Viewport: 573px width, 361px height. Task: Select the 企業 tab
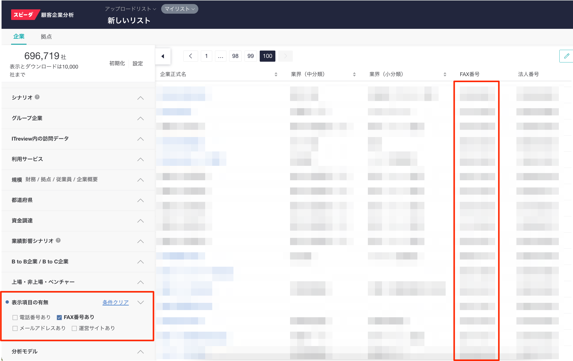tap(19, 37)
